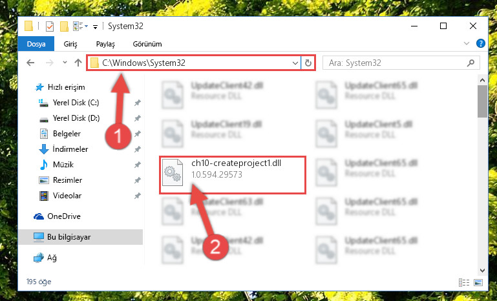Unpin Belgeler from quick access

click(137, 134)
